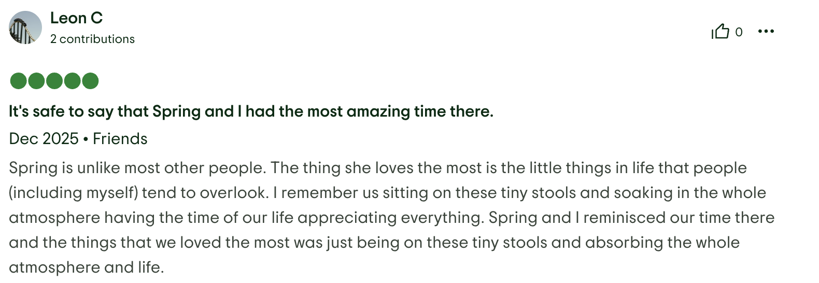Click the third green rating bubble
This screenshot has width=819, height=283.
coord(54,81)
